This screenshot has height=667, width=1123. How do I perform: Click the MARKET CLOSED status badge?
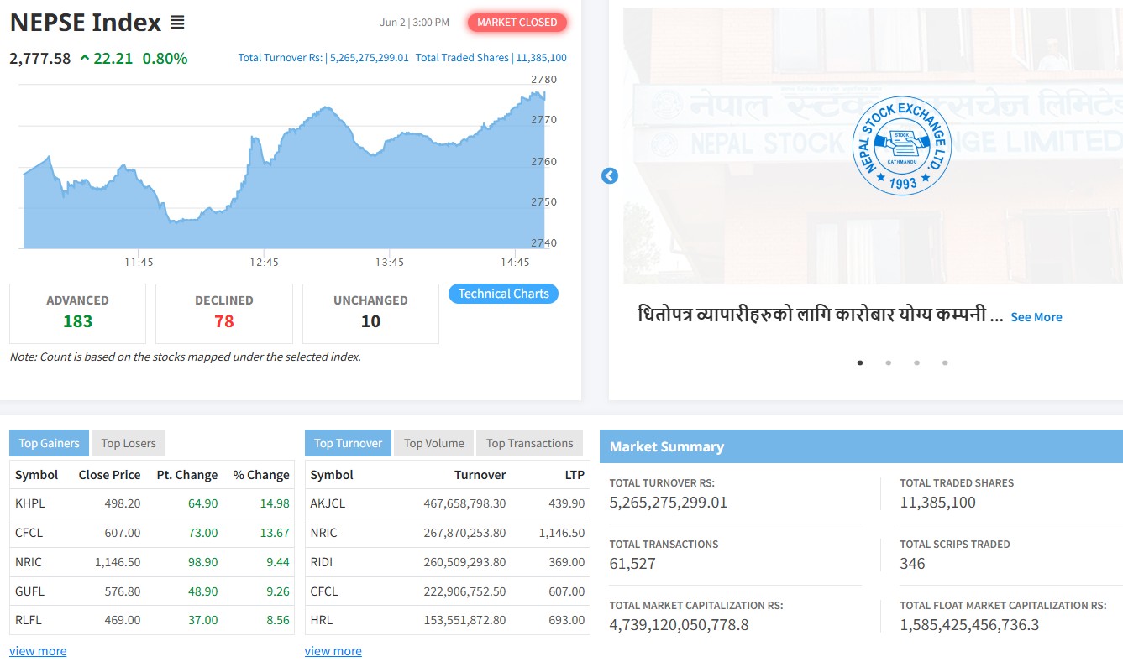pos(517,23)
